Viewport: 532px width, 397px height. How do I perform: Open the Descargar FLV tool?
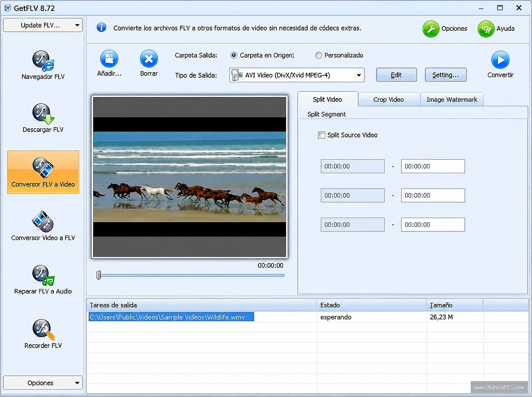43,118
